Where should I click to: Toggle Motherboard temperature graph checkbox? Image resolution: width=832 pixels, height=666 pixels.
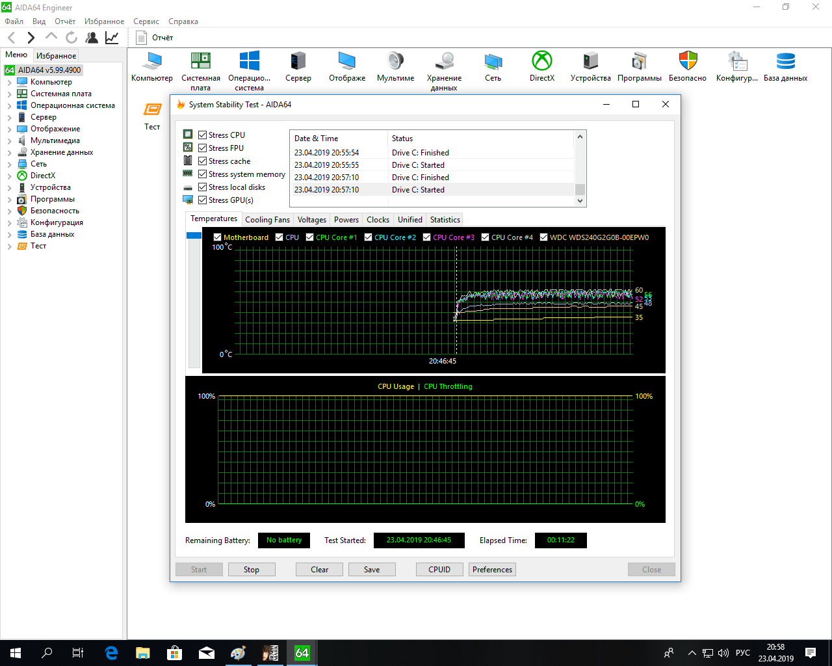pos(218,237)
